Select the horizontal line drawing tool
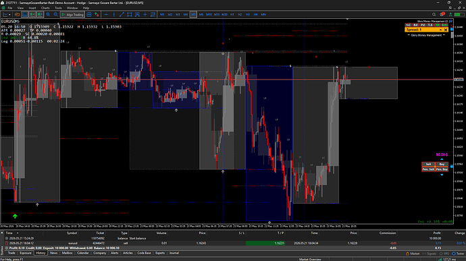Viewport: 466px width, 261px height. [106, 14]
